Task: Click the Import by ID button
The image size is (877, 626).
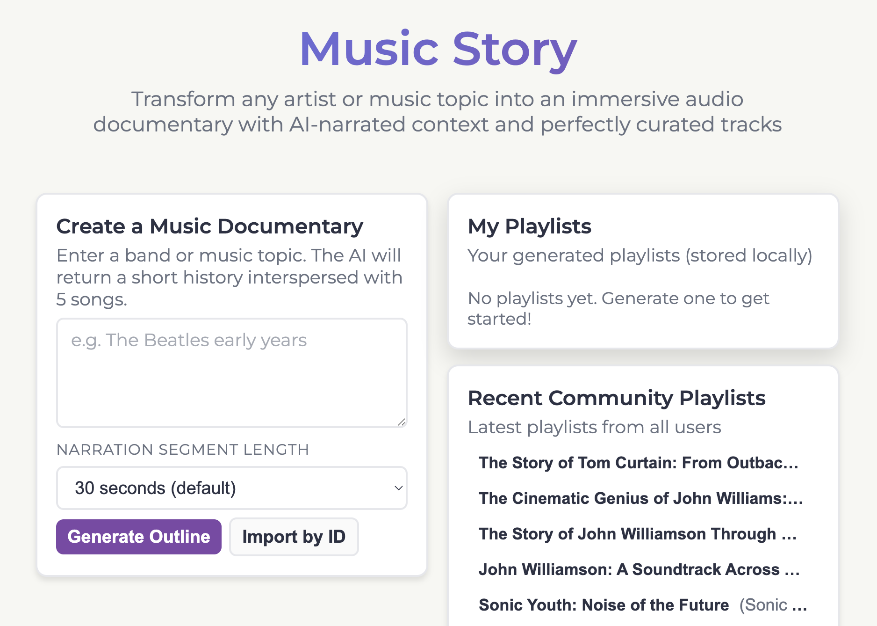Action: [x=294, y=537]
